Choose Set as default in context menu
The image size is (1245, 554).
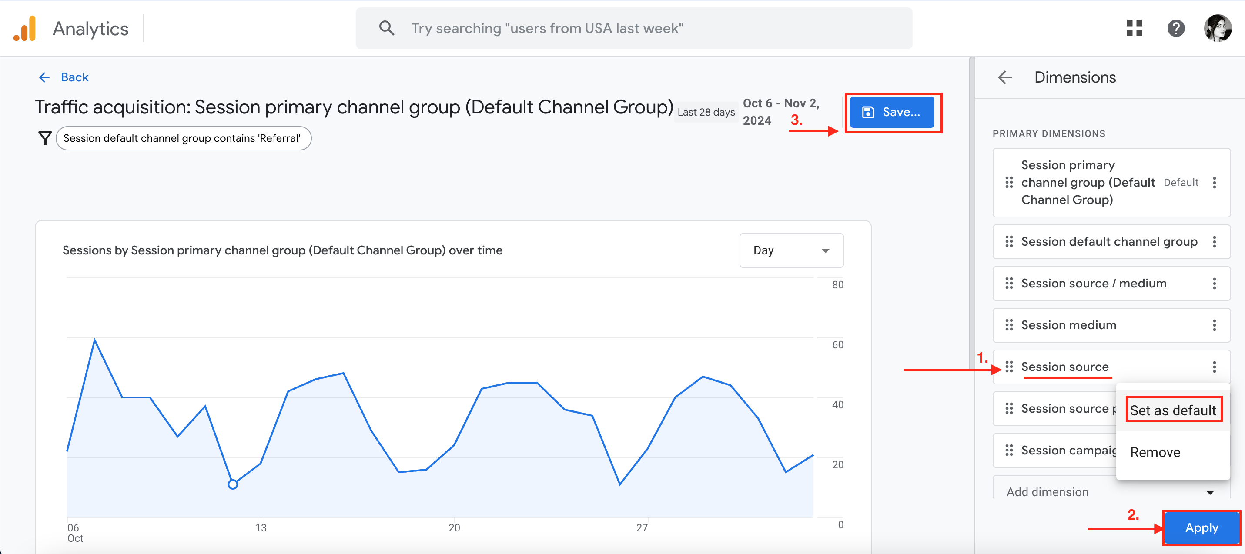click(x=1172, y=410)
